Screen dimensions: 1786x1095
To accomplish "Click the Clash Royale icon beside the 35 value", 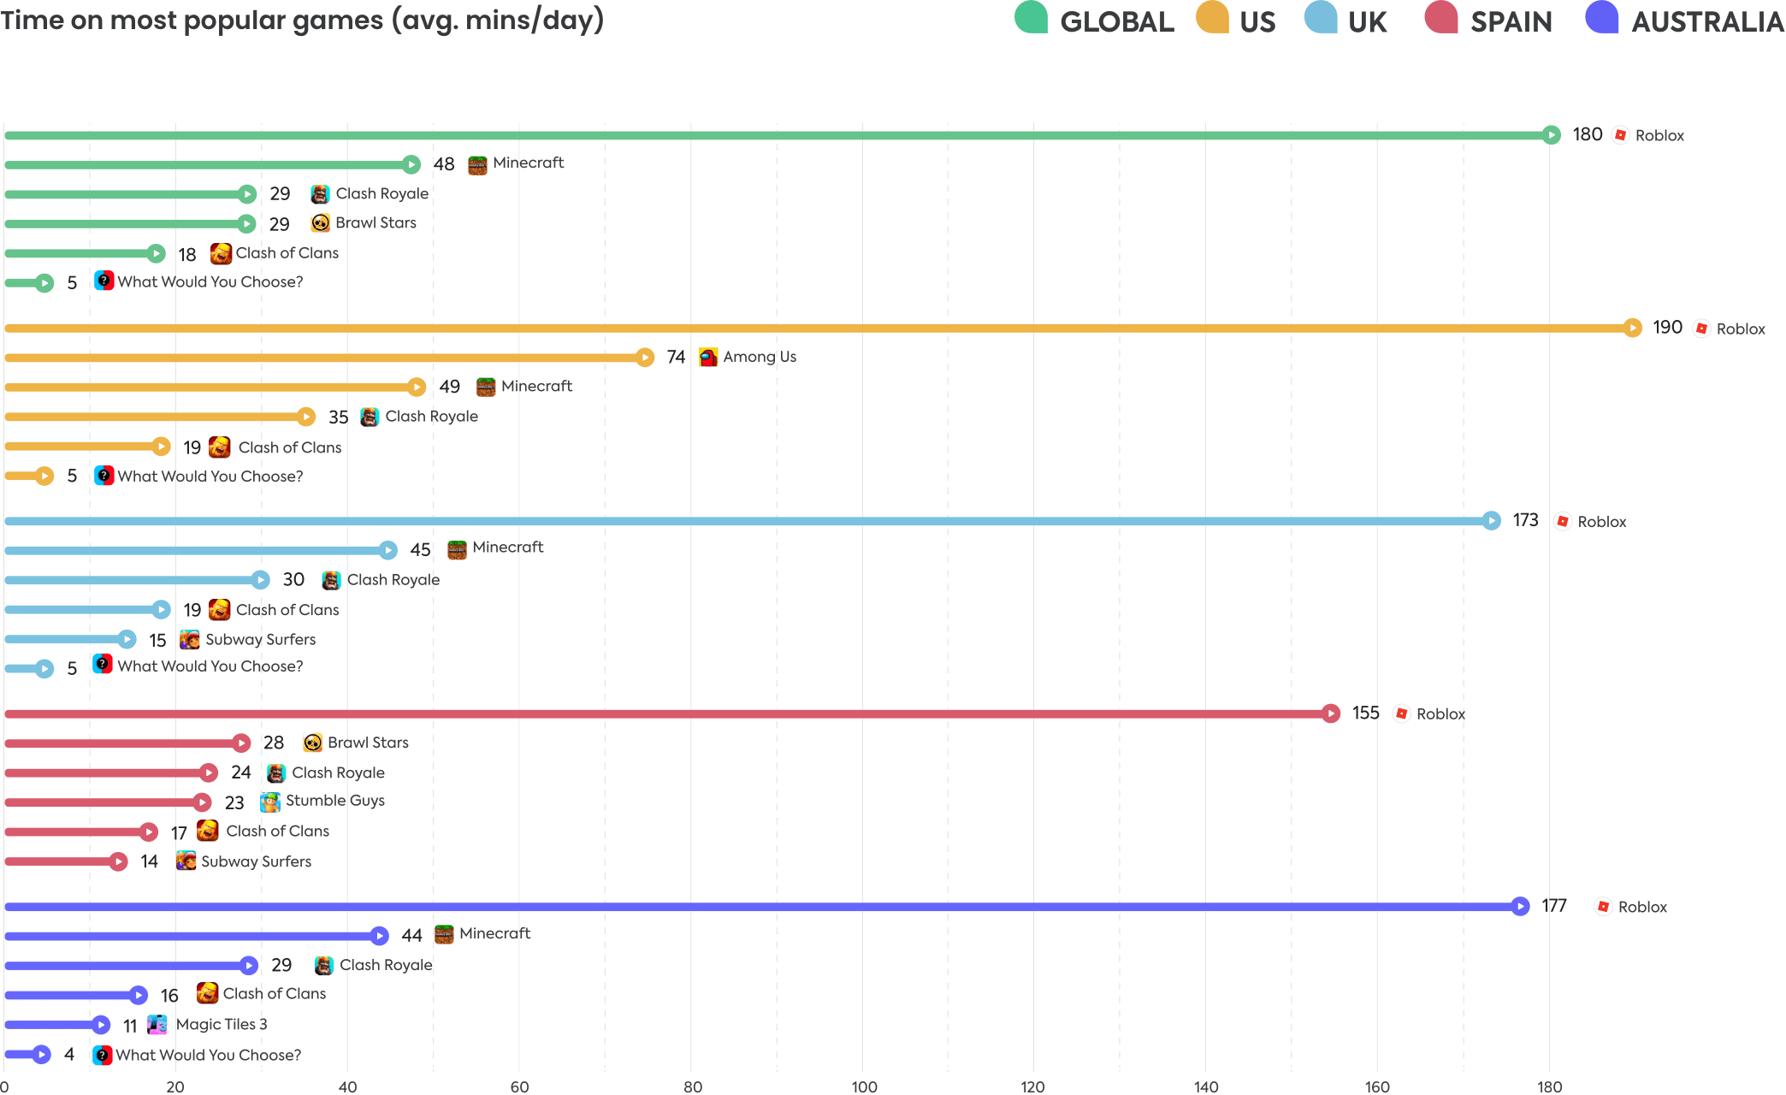I will click(370, 417).
